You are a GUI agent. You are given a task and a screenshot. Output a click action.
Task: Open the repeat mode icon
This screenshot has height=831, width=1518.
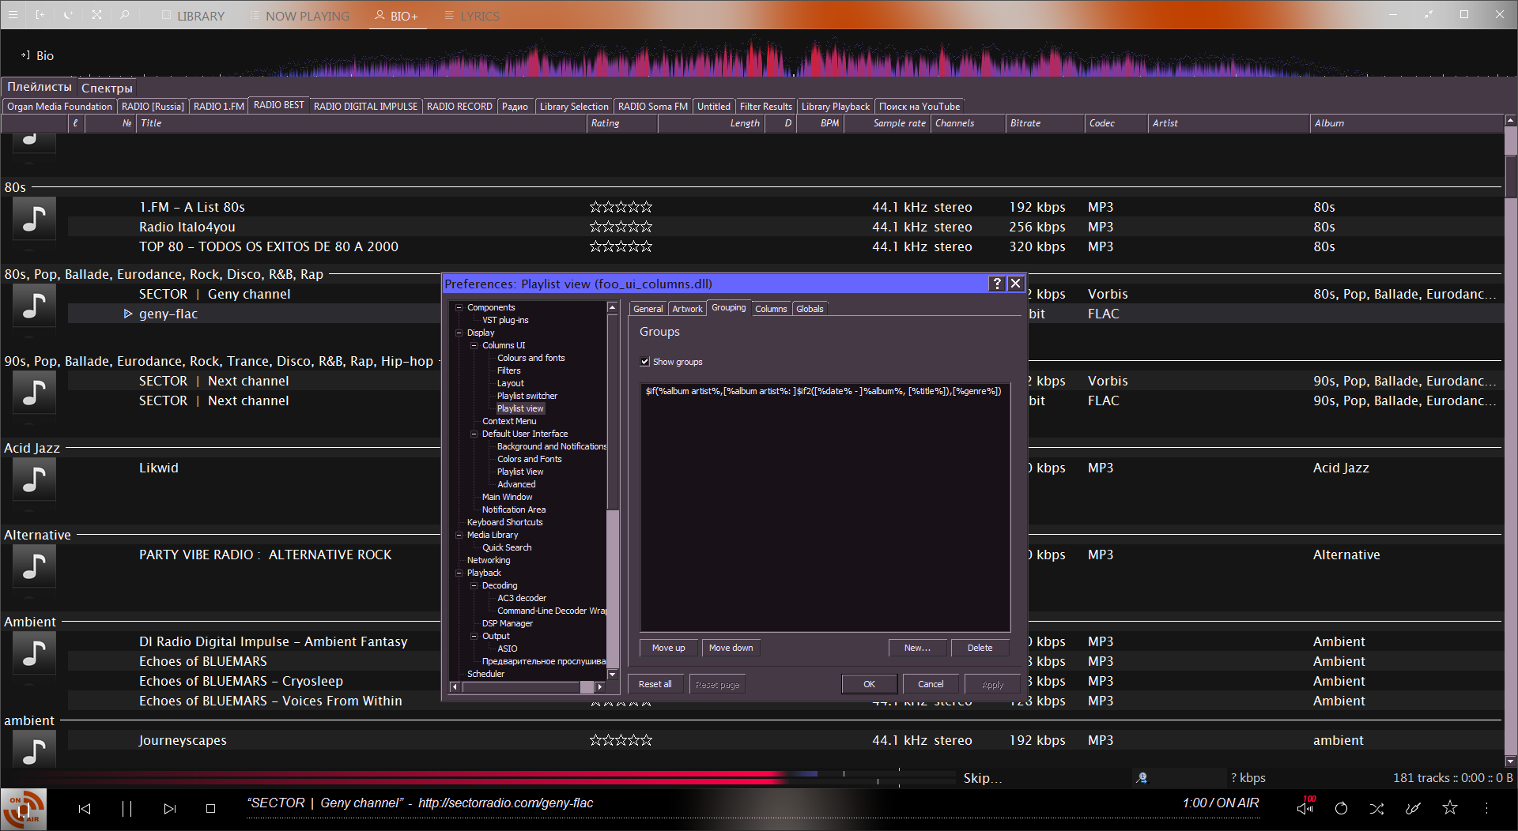point(1340,808)
